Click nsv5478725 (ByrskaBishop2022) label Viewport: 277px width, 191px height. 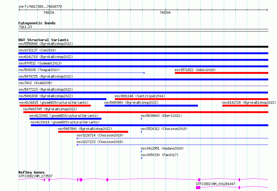tap(46, 76)
